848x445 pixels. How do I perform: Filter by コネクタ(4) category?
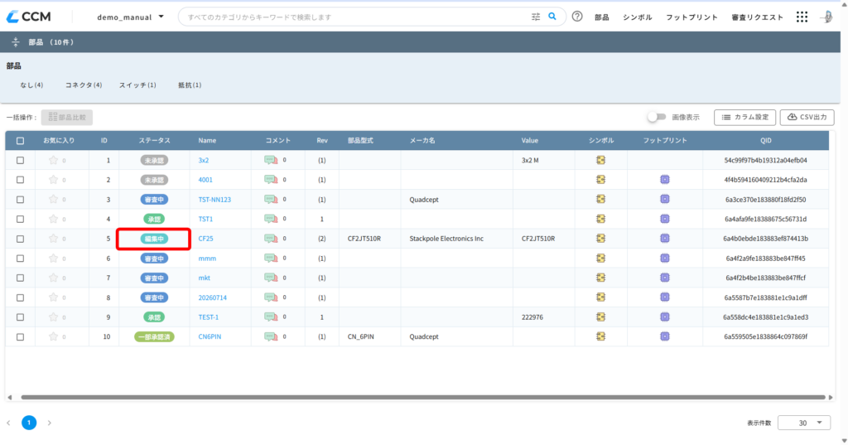(84, 85)
